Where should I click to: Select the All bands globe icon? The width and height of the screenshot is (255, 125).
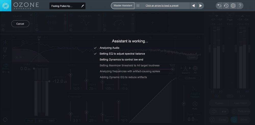click(195, 68)
